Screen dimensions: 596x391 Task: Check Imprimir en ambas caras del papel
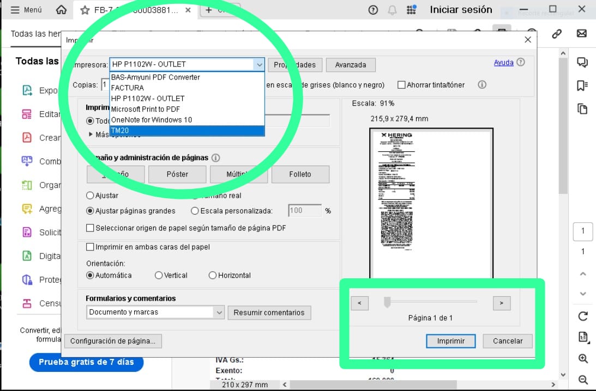point(91,247)
